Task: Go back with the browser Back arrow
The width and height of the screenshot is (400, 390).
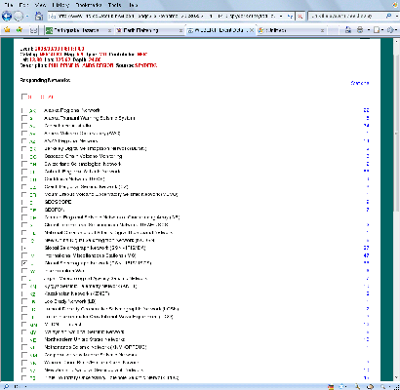Action: pos(7,16)
